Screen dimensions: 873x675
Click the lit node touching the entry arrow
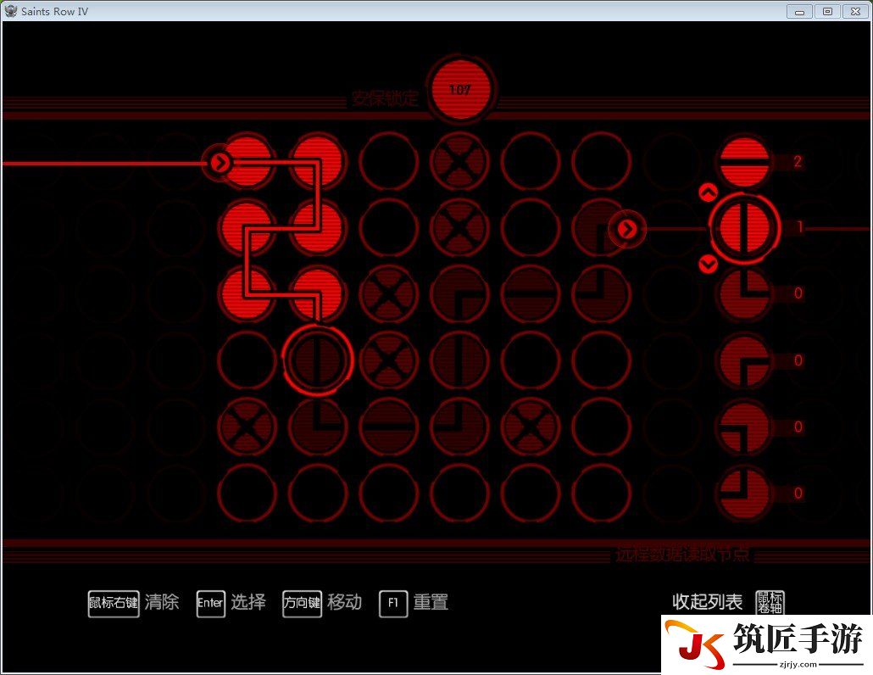(x=248, y=162)
